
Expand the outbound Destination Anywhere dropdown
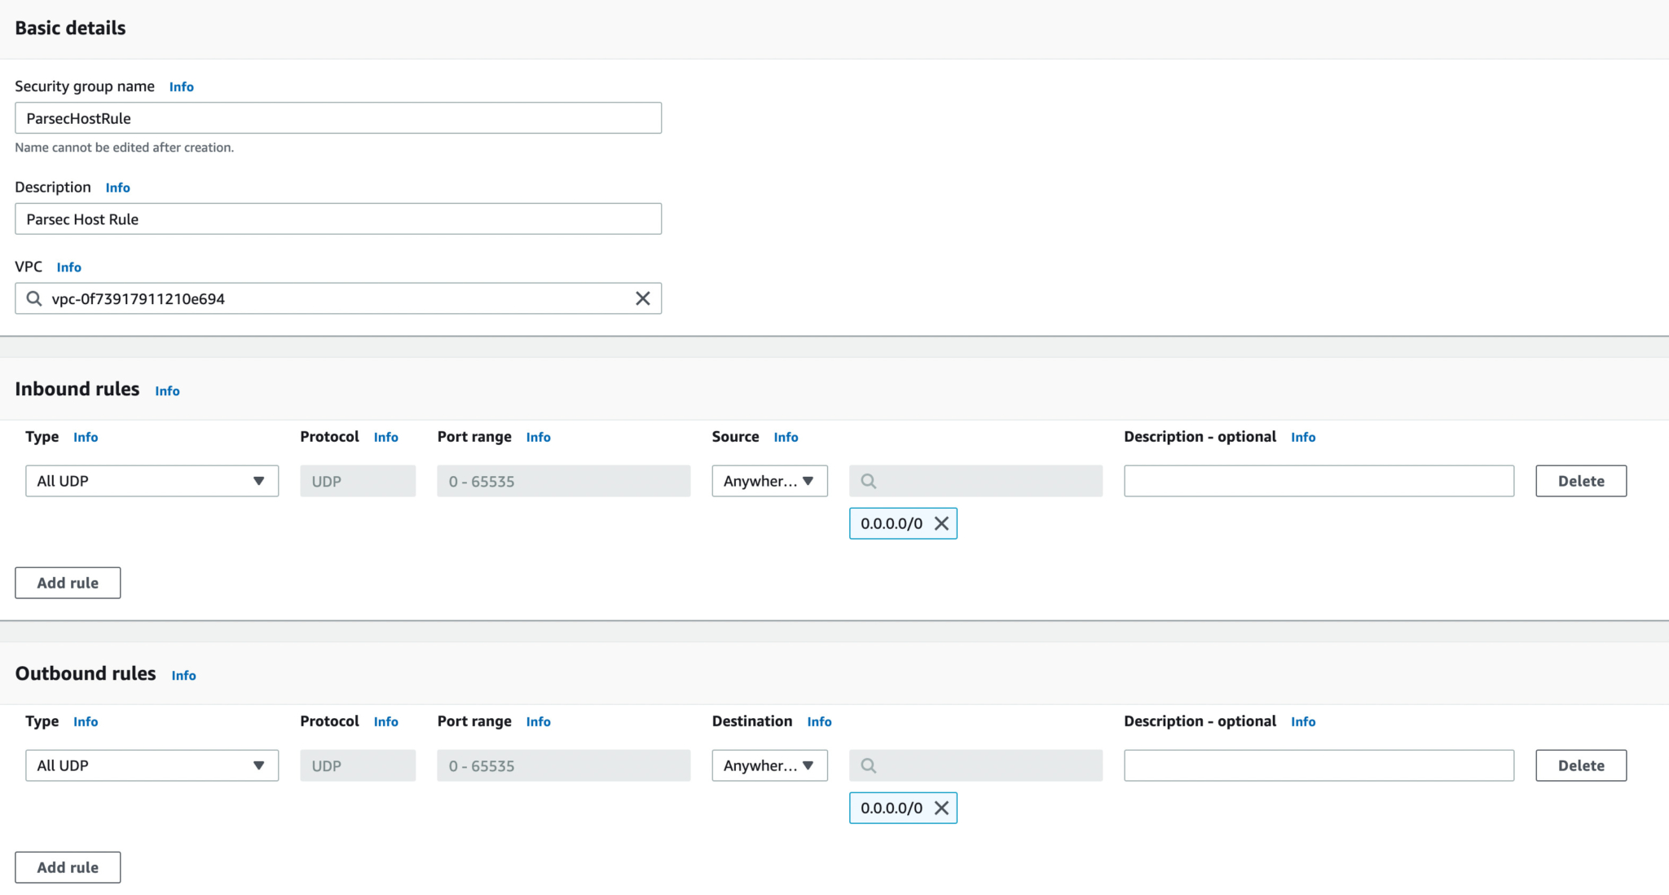769,765
